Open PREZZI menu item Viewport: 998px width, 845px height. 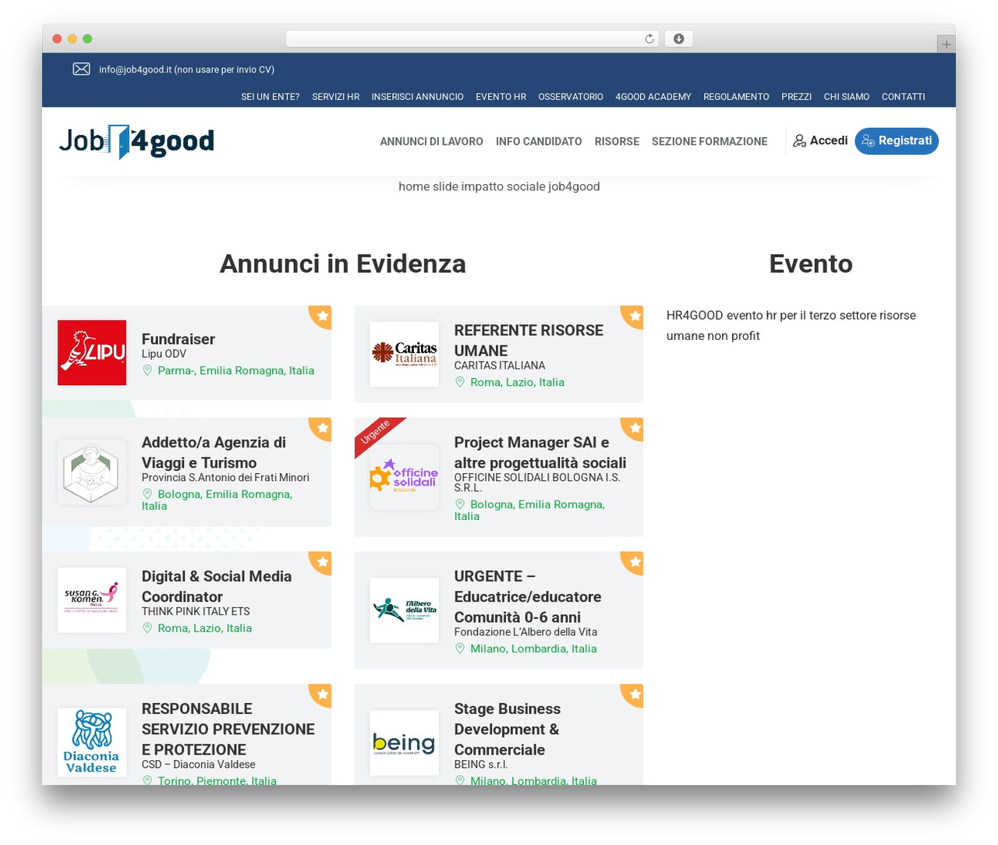pos(796,97)
